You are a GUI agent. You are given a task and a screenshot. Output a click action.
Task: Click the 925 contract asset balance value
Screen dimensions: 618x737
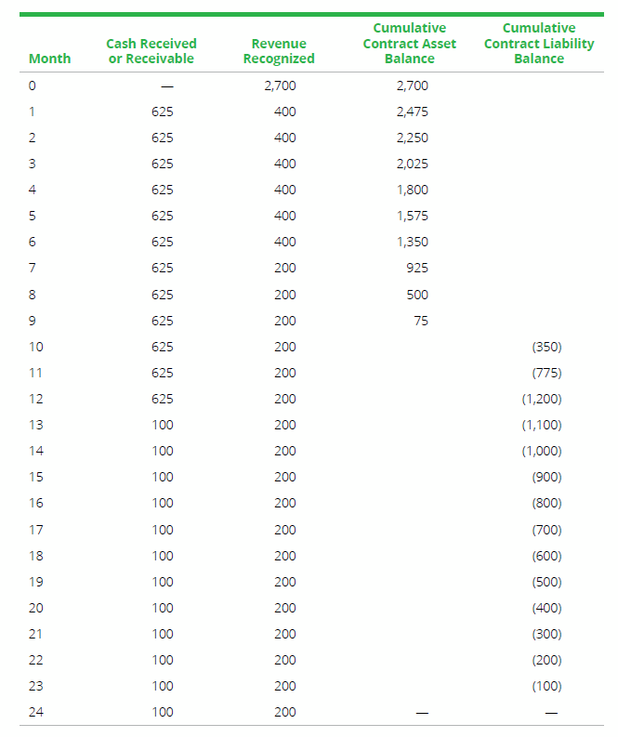[415, 268]
